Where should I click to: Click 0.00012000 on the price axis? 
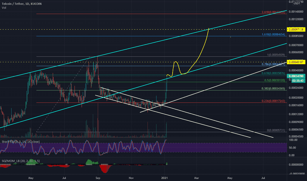(296, 114)
